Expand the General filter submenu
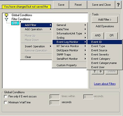The width and height of the screenshot is (123, 116). [x=70, y=25]
